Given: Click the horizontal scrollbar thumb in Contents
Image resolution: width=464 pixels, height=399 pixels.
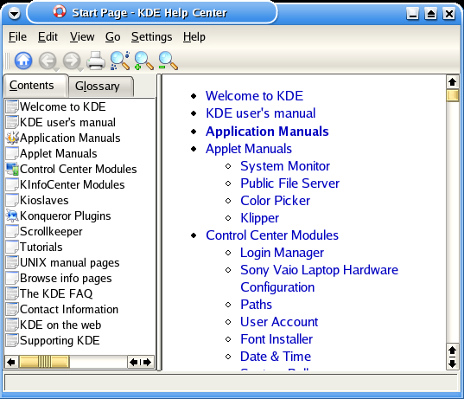Looking at the screenshot, I should (x=44, y=362).
